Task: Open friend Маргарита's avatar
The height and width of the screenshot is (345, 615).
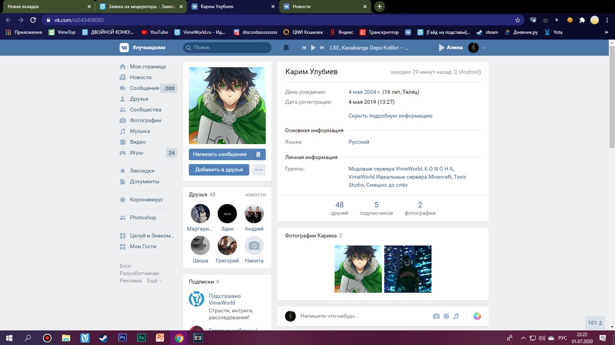Action: pos(200,214)
